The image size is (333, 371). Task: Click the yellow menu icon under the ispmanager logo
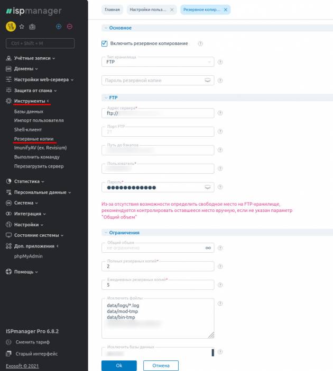[11, 26]
